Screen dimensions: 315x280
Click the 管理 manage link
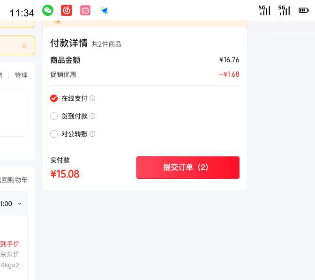(21, 75)
